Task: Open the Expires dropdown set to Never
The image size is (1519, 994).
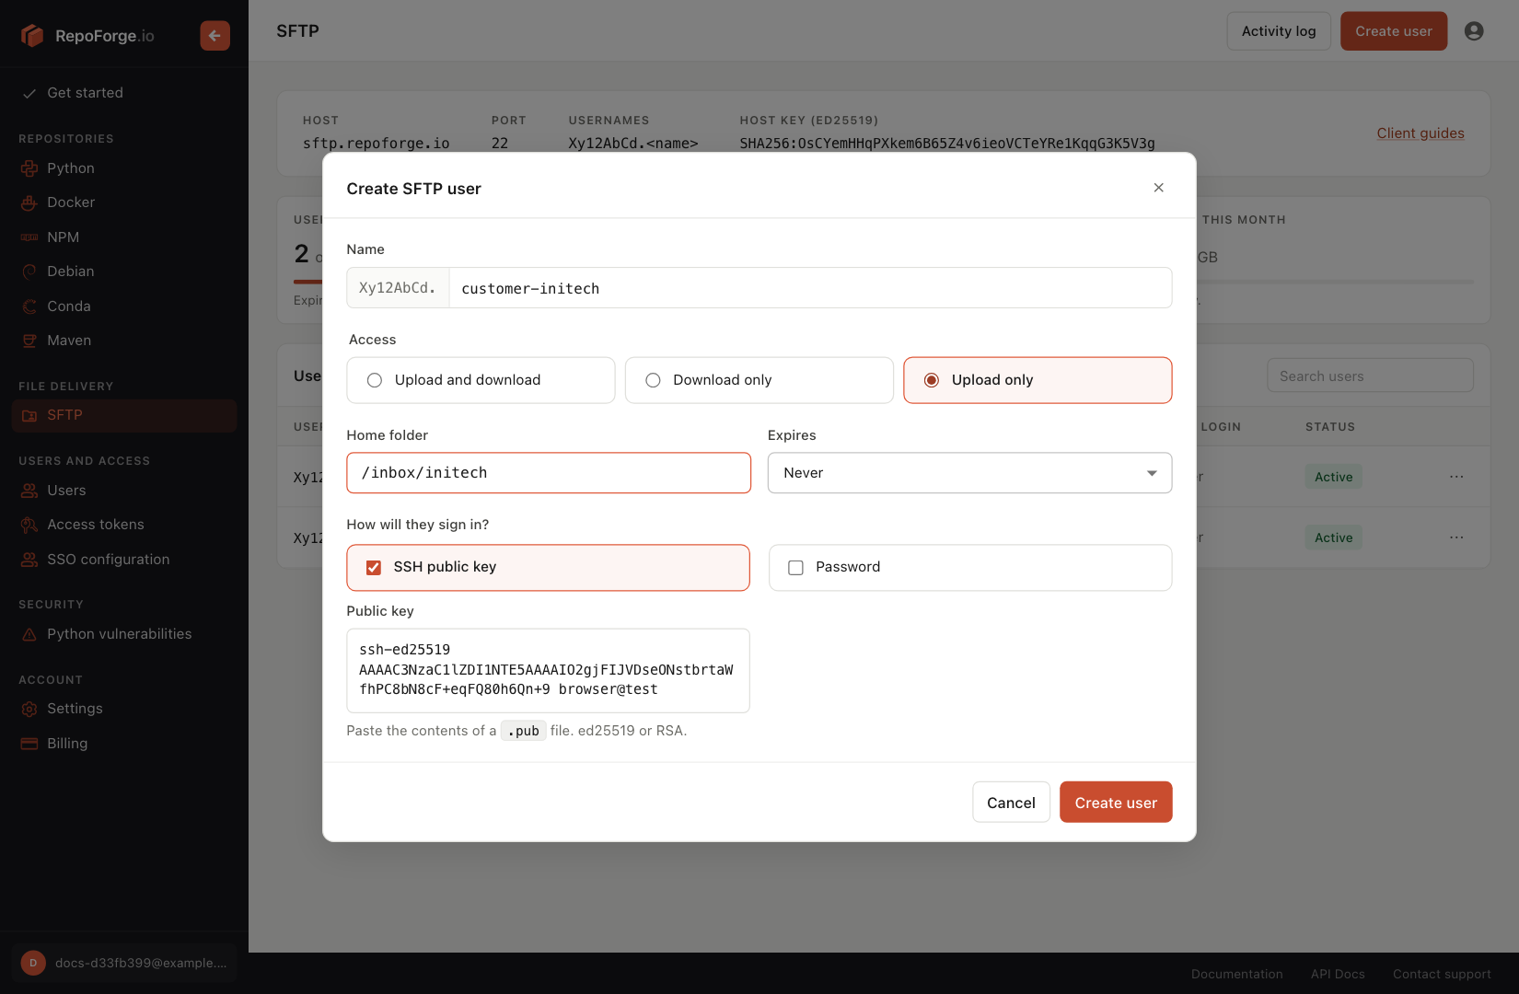Action: (x=969, y=473)
